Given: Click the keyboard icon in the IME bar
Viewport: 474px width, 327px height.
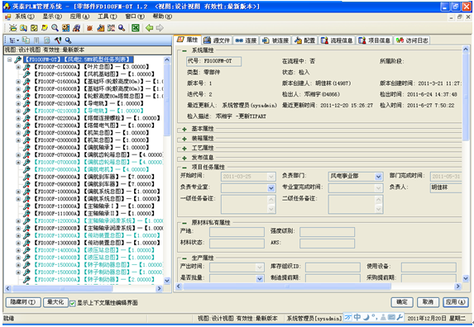Looking at the screenshot, I should click(x=391, y=317).
